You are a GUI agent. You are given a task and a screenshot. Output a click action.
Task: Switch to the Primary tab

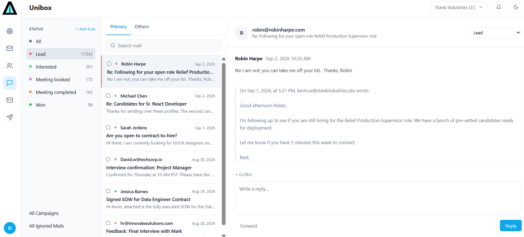coord(119,27)
